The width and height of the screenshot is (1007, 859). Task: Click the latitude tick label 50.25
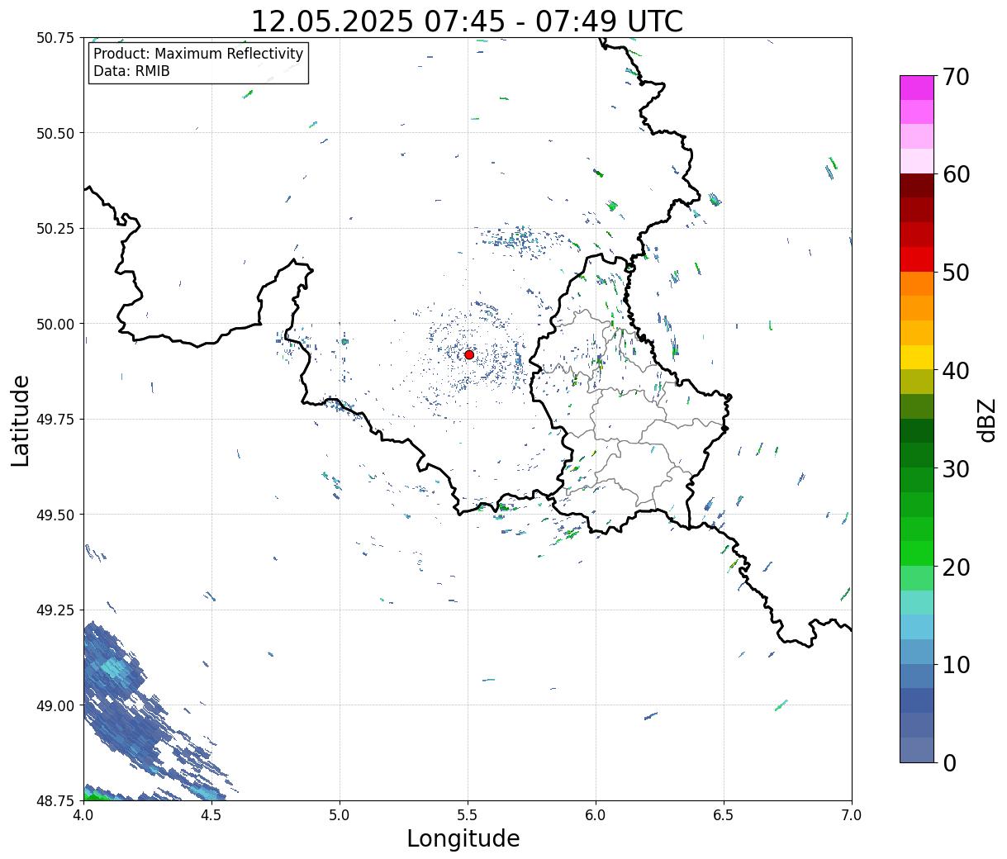click(x=55, y=229)
